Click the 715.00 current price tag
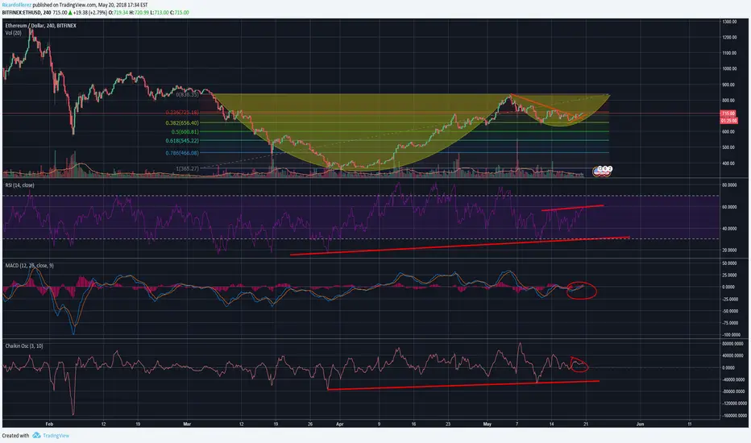Viewport: 751px width, 443px height. [x=728, y=114]
